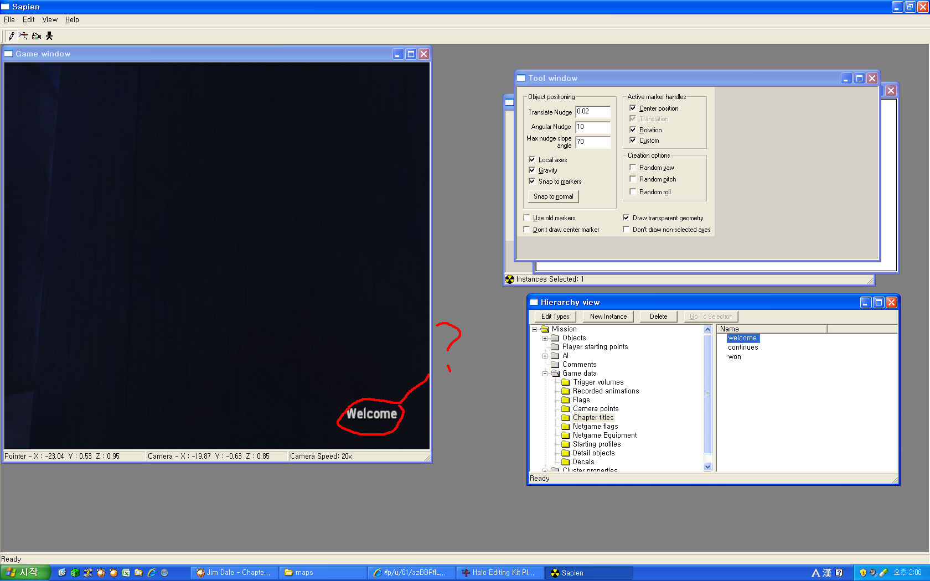Activate the camera tool icon in toolbar
Image resolution: width=930 pixels, height=581 pixels.
(37, 36)
